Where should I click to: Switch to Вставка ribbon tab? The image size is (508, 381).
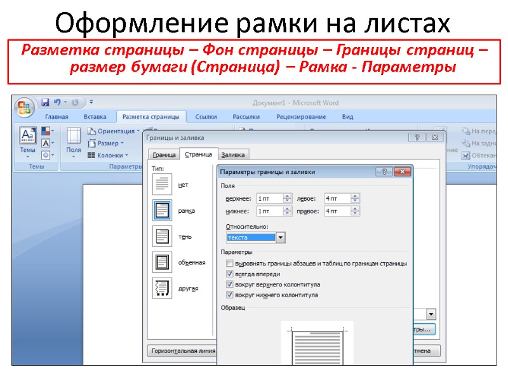pos(95,117)
